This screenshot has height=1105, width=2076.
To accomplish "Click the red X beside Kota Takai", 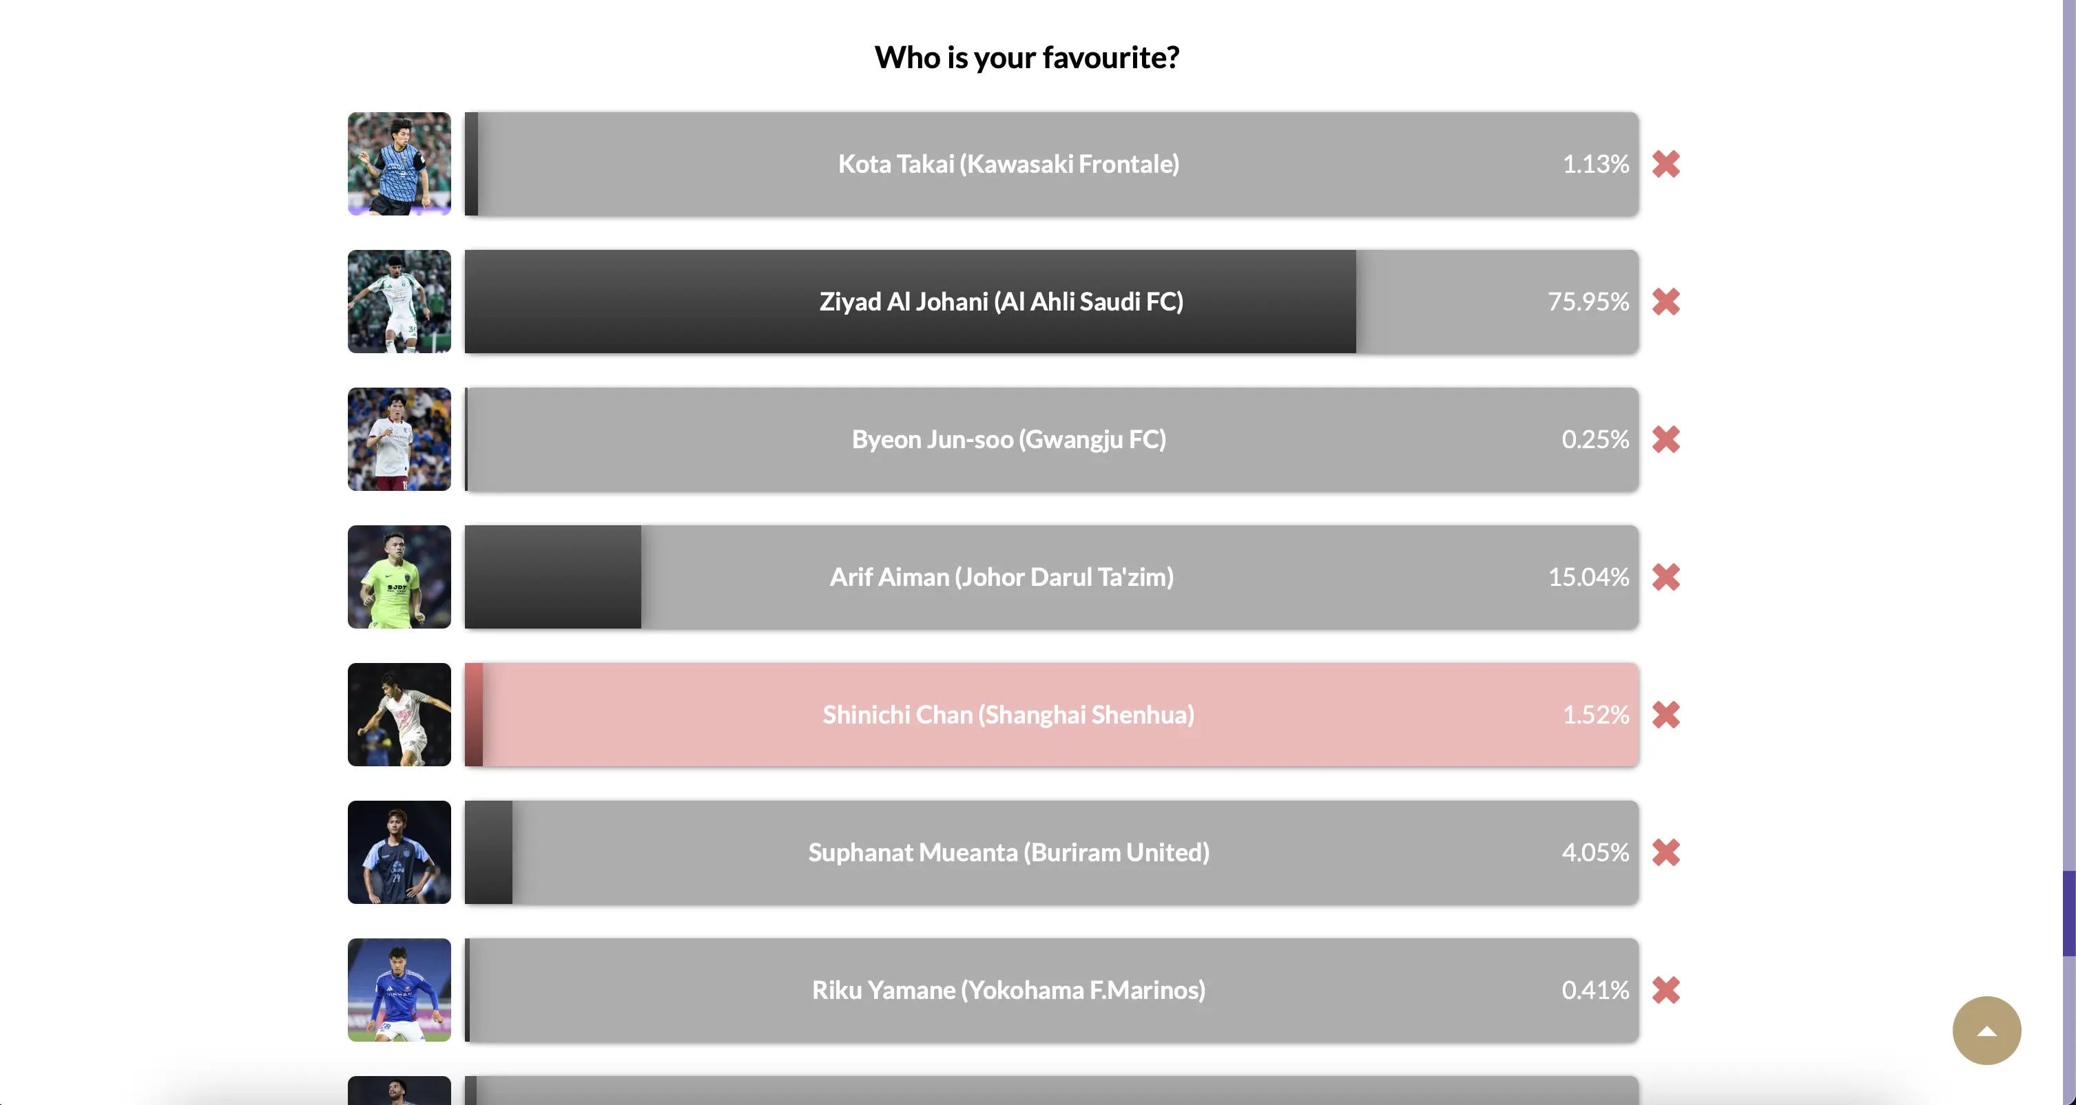I will tap(1665, 163).
